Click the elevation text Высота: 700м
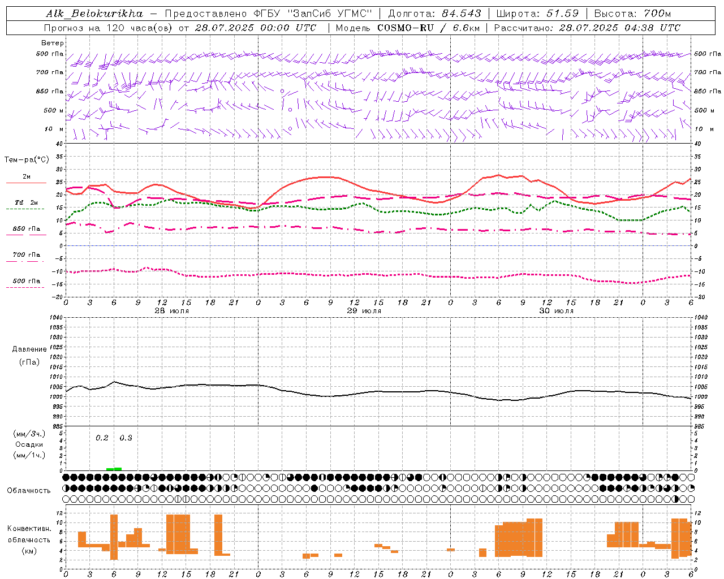Screen dimensions: 724x579 click(x=632, y=14)
